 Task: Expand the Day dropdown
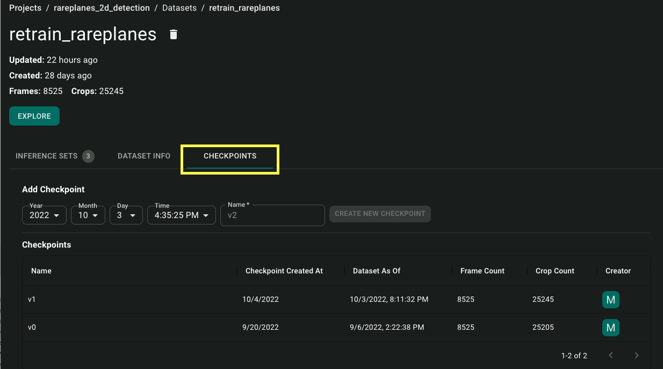click(126, 215)
